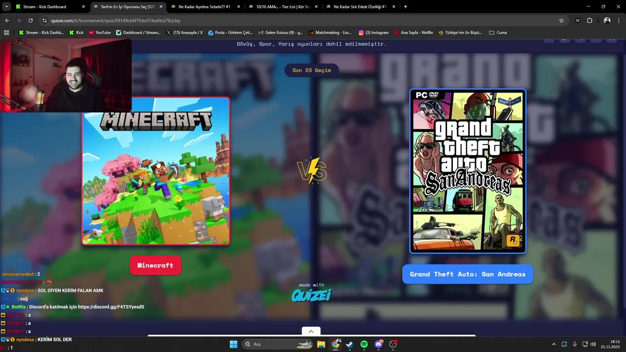
Task: Open the tab search dropdown arrow
Action: pyautogui.click(x=6, y=7)
